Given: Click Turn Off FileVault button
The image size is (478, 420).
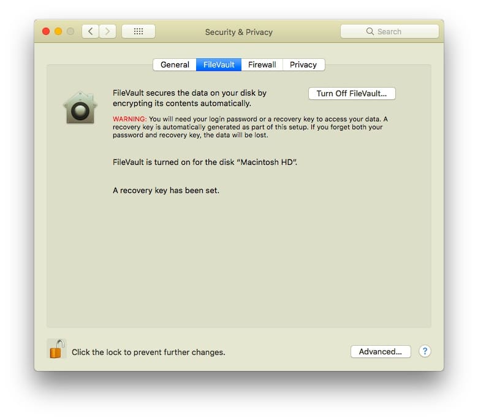Looking at the screenshot, I should [x=352, y=94].
